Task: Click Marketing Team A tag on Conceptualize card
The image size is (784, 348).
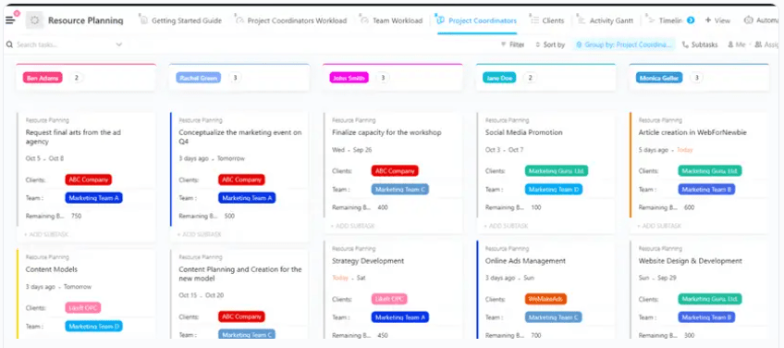Action: tap(247, 198)
